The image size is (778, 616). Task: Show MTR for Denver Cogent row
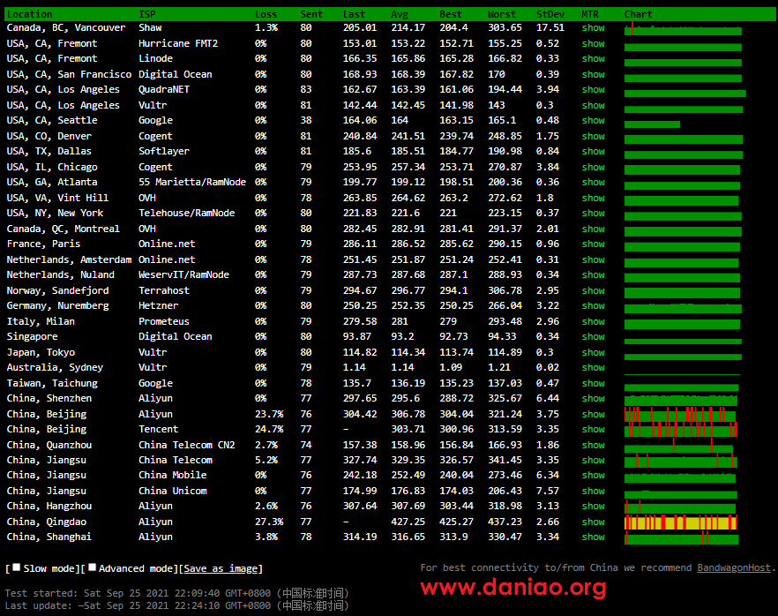pos(594,136)
